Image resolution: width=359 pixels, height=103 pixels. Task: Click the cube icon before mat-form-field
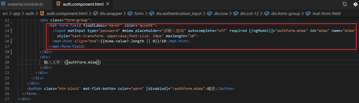(x=308, y=14)
